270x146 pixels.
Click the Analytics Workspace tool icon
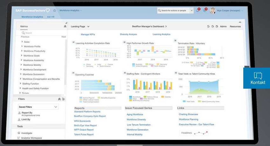(19, 138)
